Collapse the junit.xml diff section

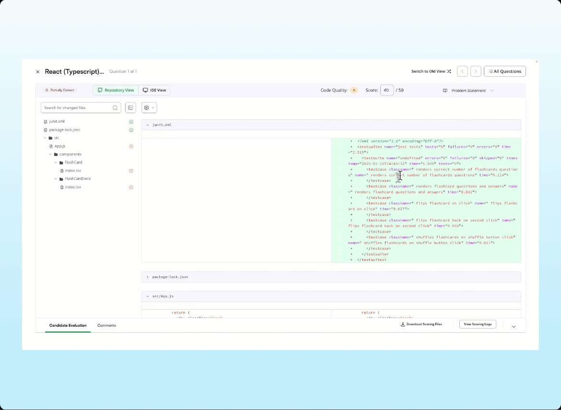pyautogui.click(x=147, y=125)
